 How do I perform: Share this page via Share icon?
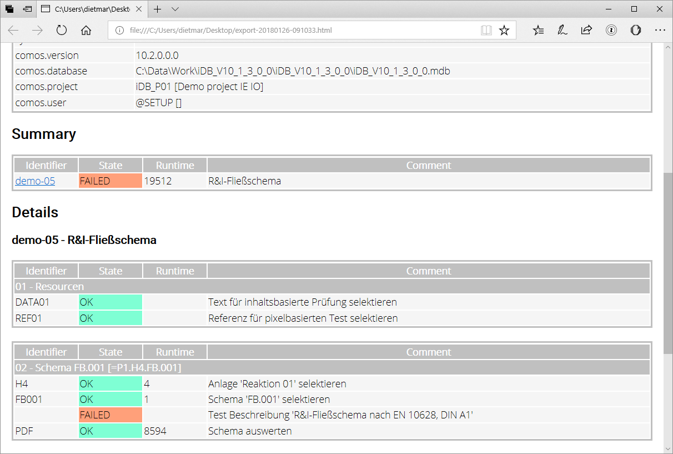point(586,31)
